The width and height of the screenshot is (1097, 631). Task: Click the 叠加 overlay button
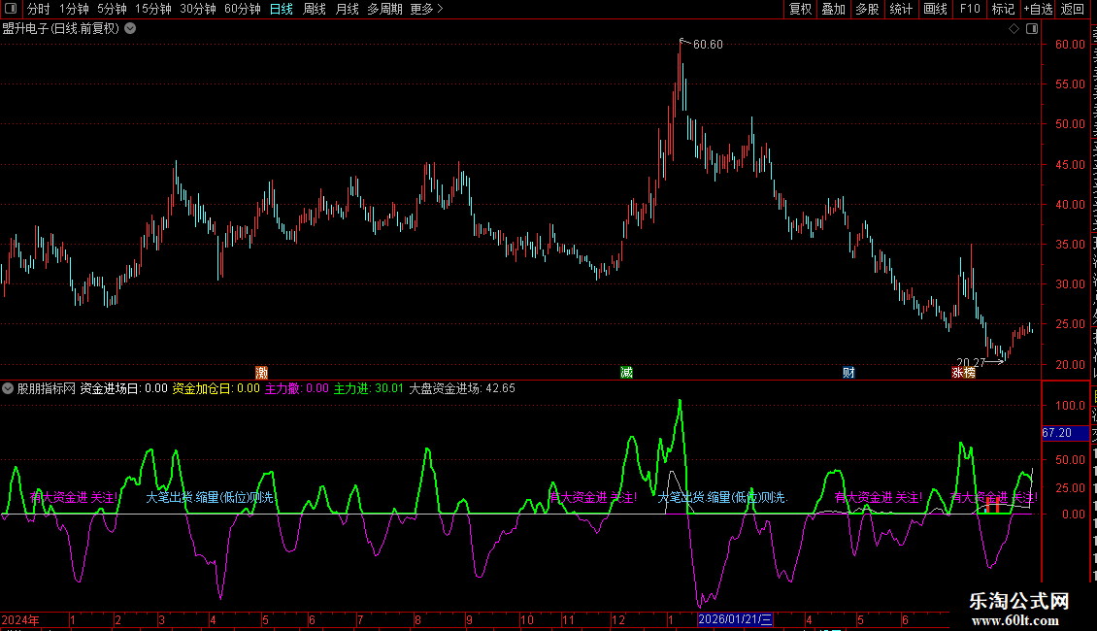(x=833, y=9)
